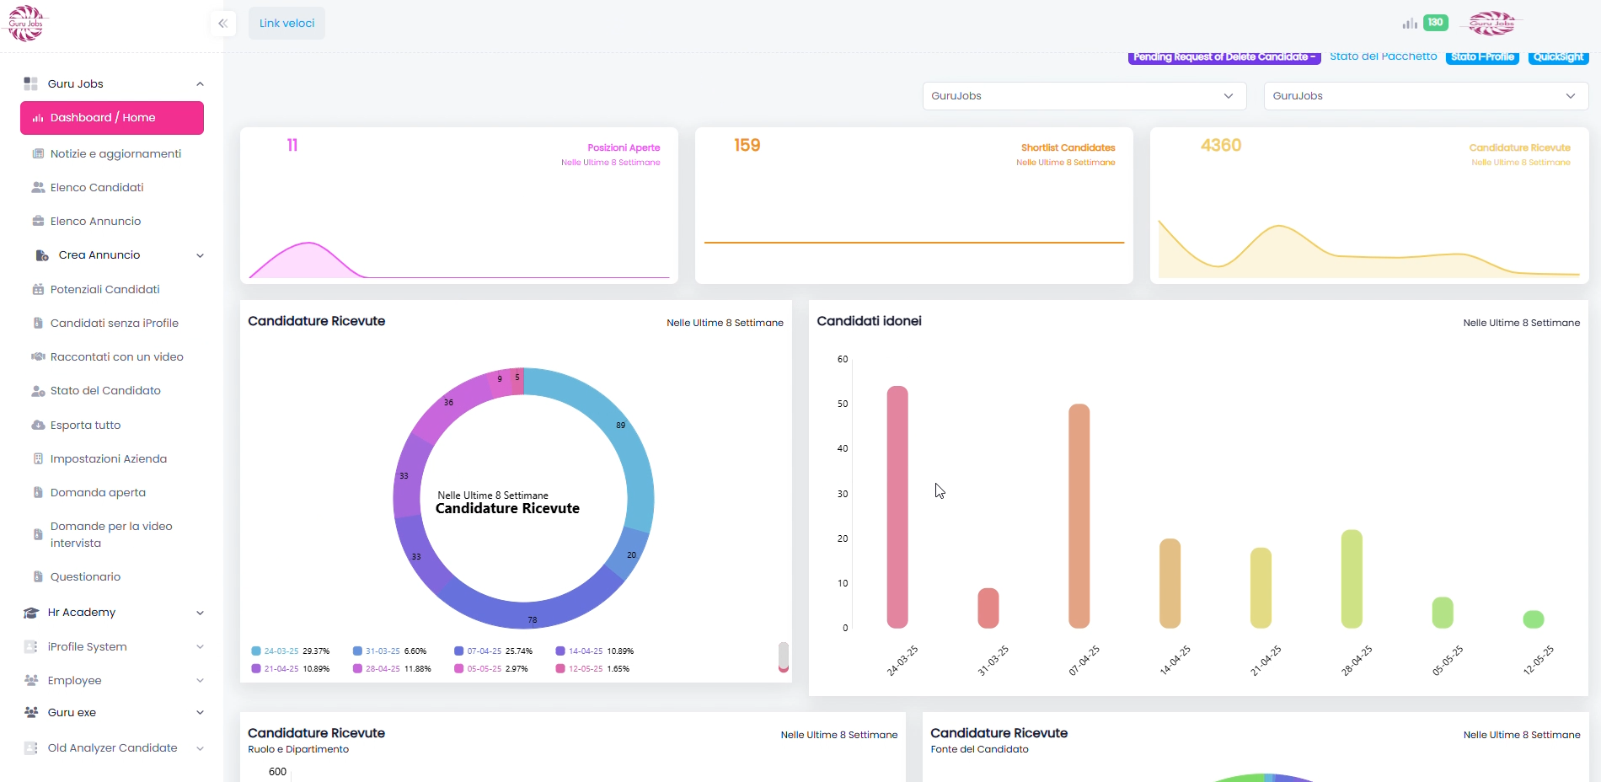Click the Elenco Candidati people icon
The image size is (1601, 782).
click(x=38, y=188)
